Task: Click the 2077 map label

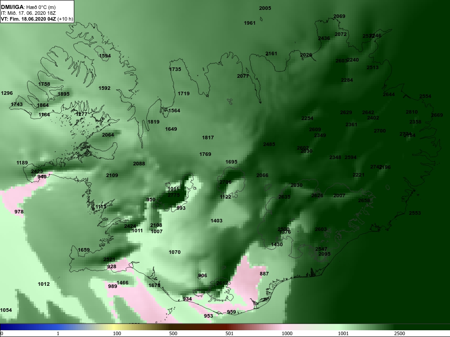Action: (243, 76)
